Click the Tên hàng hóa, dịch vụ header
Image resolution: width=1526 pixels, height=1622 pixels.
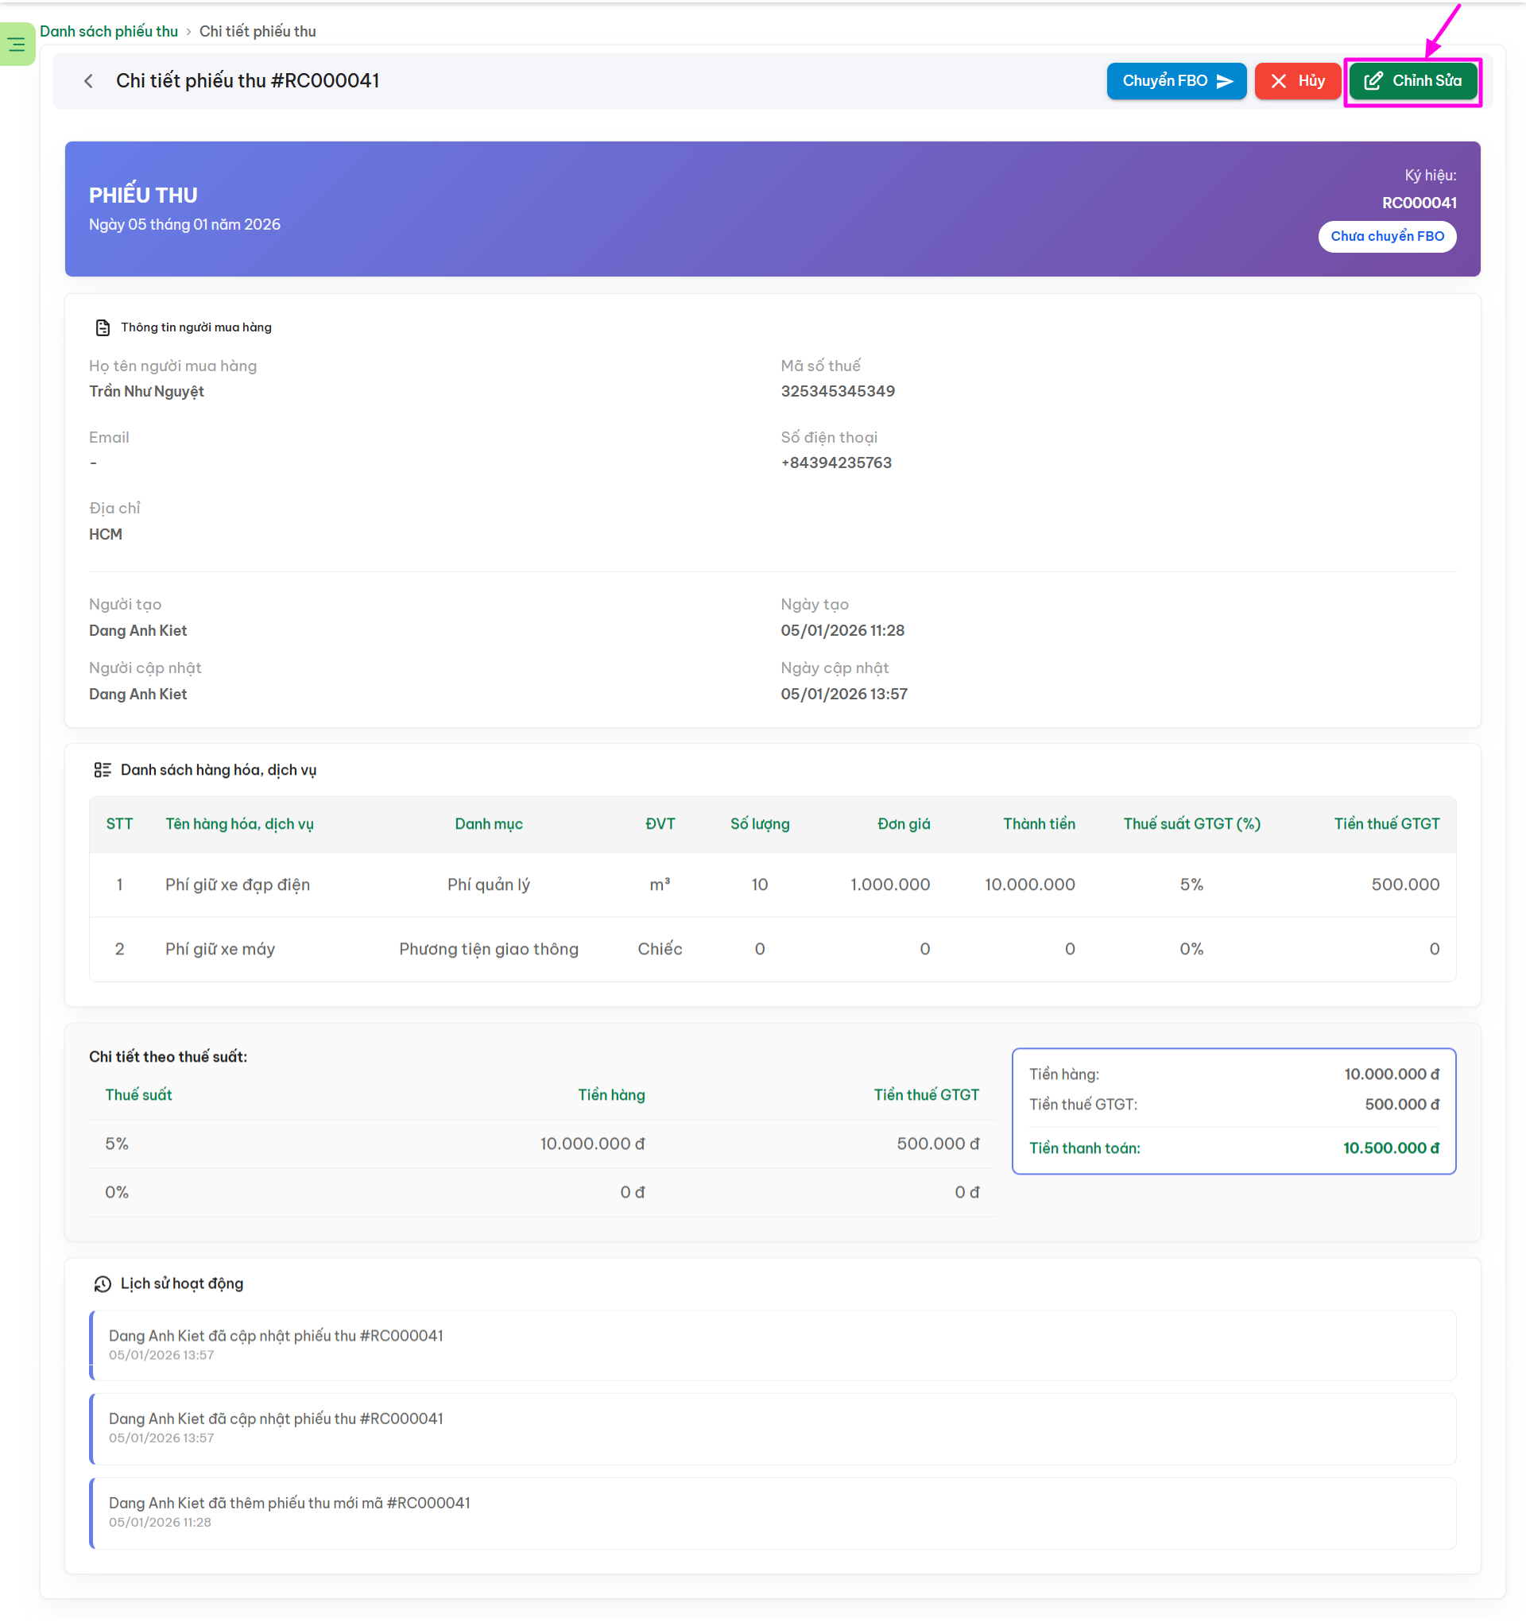[x=239, y=824]
